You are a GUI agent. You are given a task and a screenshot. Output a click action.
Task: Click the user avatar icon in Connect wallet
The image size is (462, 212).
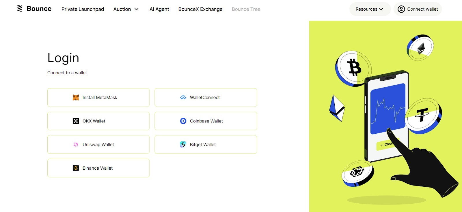coord(401,9)
